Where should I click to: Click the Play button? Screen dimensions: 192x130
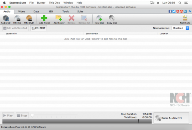pos(8,116)
